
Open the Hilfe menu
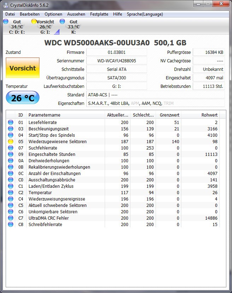tap(118, 14)
